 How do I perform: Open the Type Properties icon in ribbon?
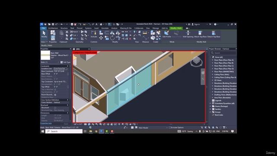coord(53,32)
